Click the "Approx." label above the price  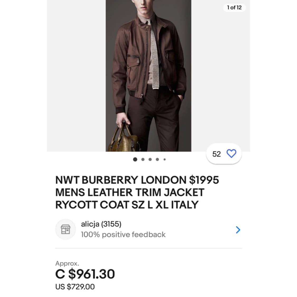[67, 263]
